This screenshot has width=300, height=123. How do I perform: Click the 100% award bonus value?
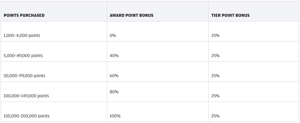click(115, 116)
